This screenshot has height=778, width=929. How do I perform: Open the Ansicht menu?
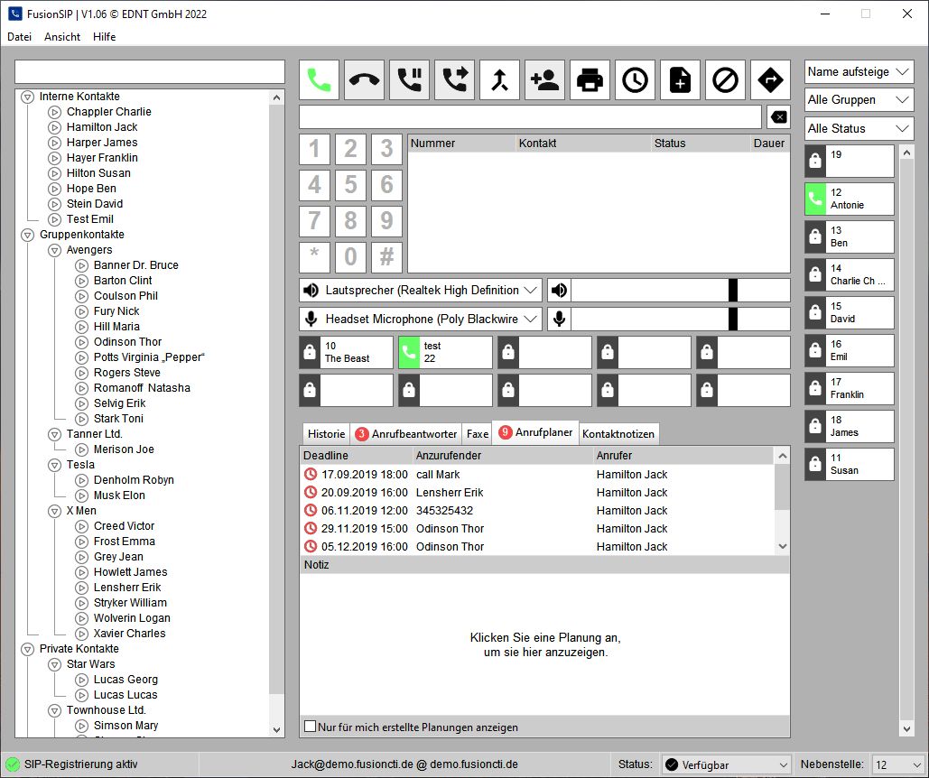[x=62, y=37]
